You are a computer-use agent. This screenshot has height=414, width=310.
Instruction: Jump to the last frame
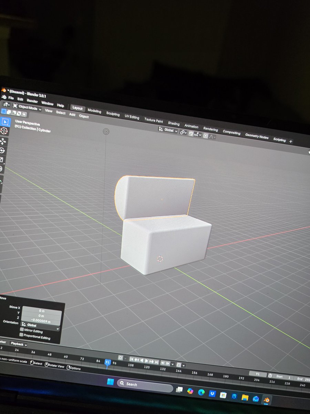pos(157,362)
